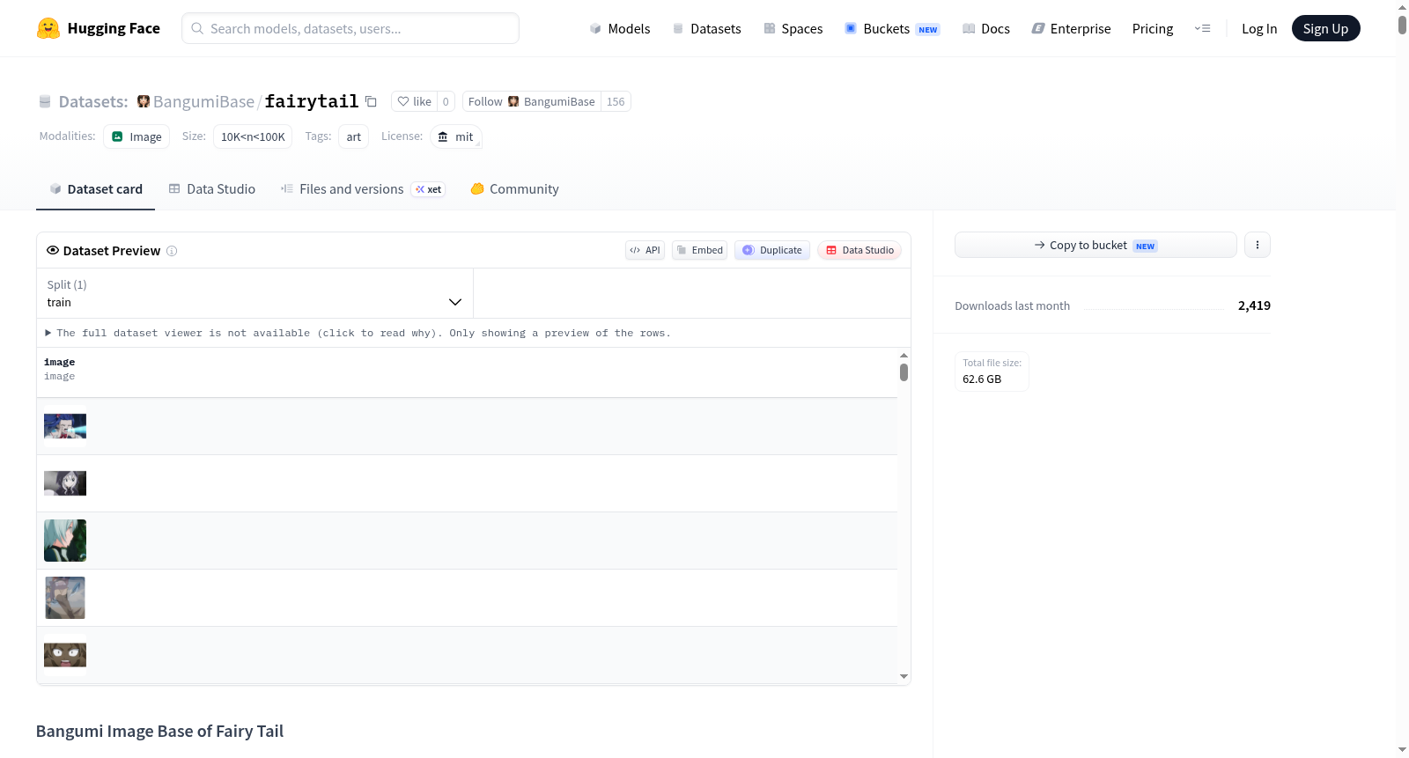
Task: Click the second grayscale preview thumbnail
Action: pyautogui.click(x=65, y=483)
